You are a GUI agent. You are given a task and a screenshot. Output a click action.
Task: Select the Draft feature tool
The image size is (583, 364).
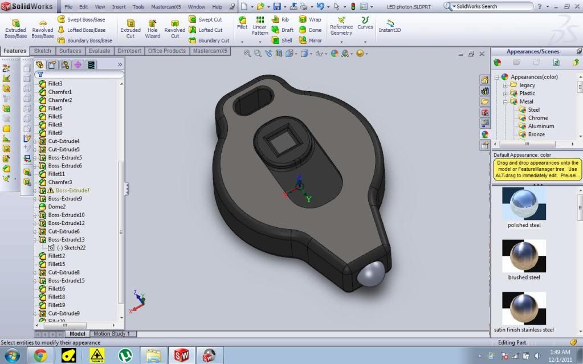[x=283, y=30]
